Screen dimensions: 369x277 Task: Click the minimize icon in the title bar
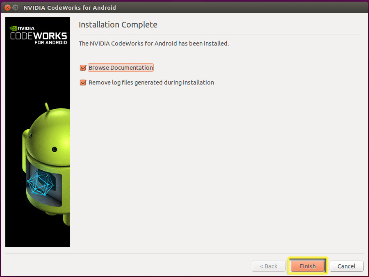tap(15, 7)
